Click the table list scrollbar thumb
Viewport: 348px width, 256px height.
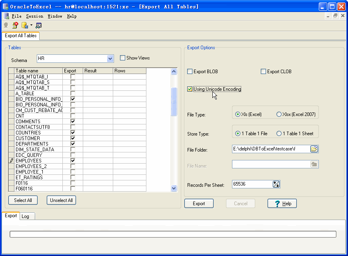(x=174, y=102)
